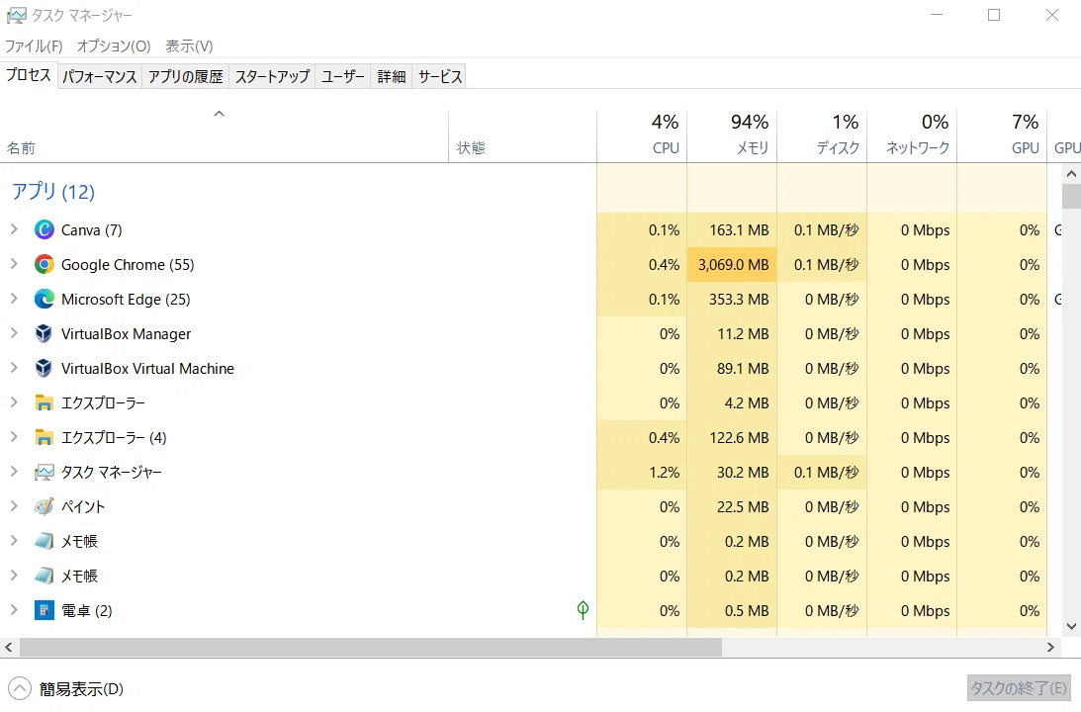Expand the Google Chrome (55) group

click(14, 264)
